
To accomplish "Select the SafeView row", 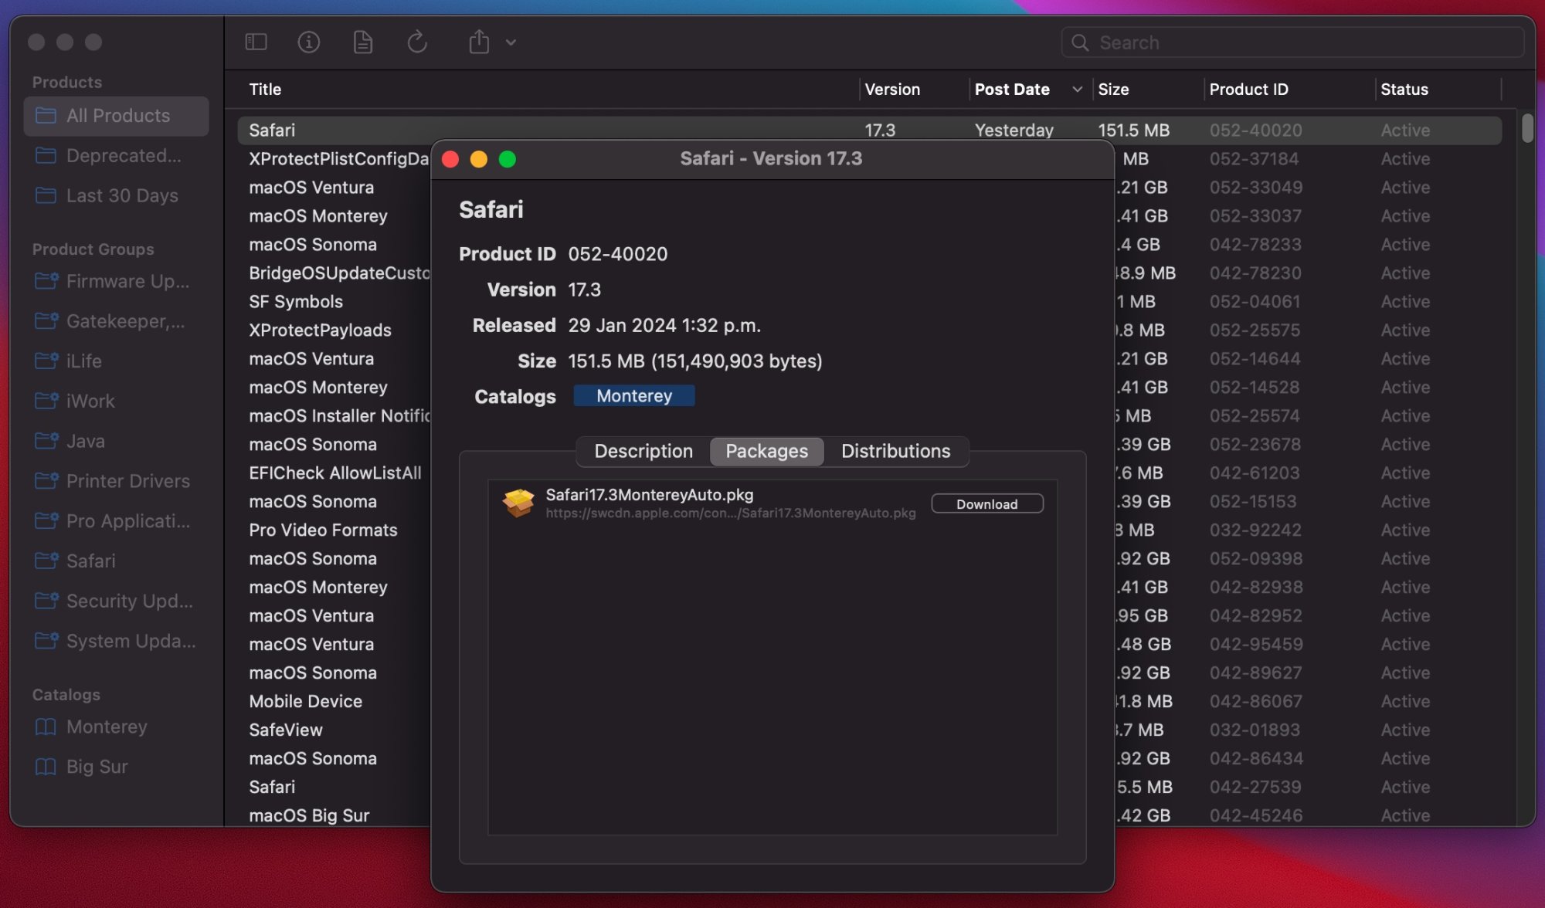I will 286,730.
